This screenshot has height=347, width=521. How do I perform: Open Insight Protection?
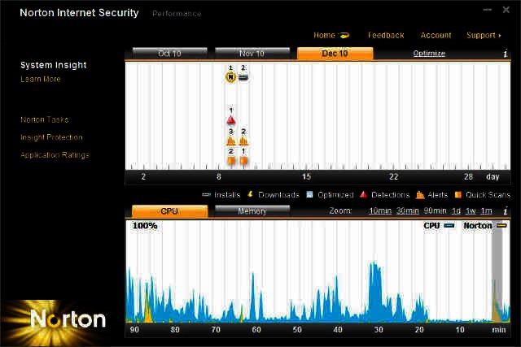coord(51,137)
